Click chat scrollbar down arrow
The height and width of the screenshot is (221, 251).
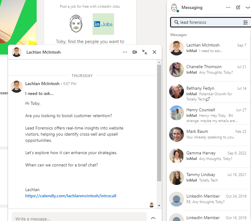tap(159, 206)
